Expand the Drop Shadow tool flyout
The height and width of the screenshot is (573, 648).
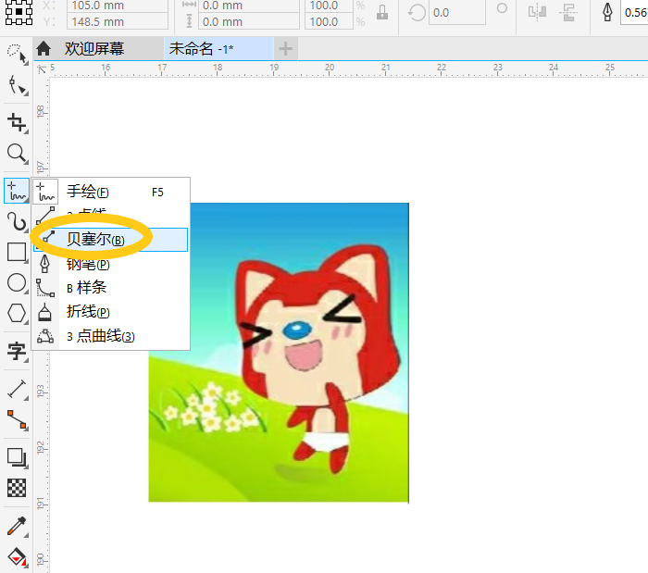tap(17, 456)
